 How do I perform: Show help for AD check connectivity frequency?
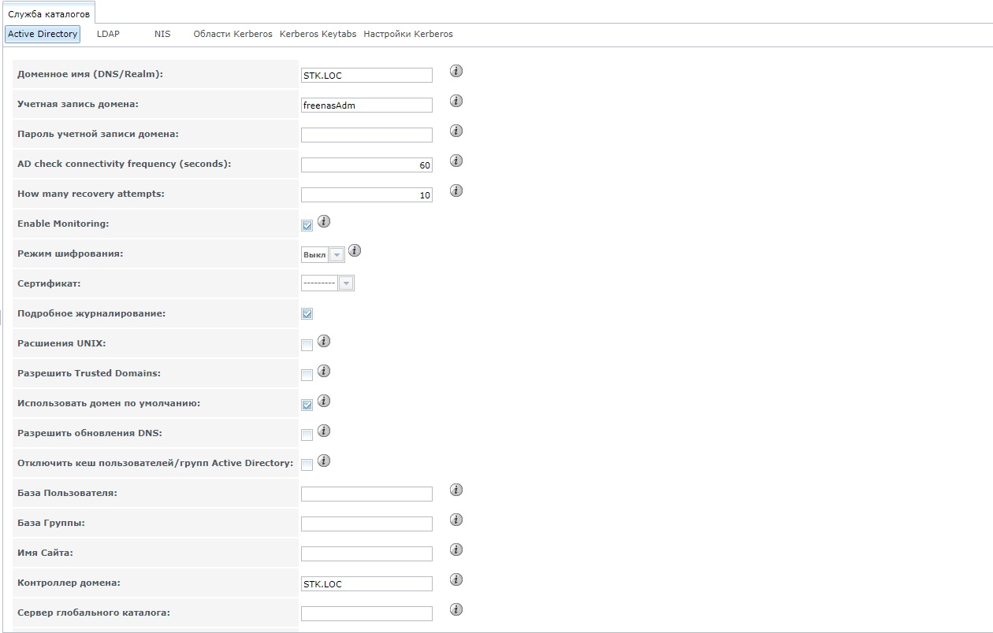(456, 161)
